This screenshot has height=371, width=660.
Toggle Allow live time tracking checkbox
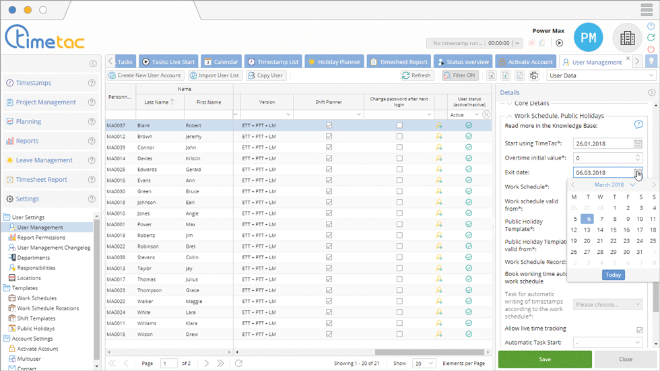coord(639,329)
